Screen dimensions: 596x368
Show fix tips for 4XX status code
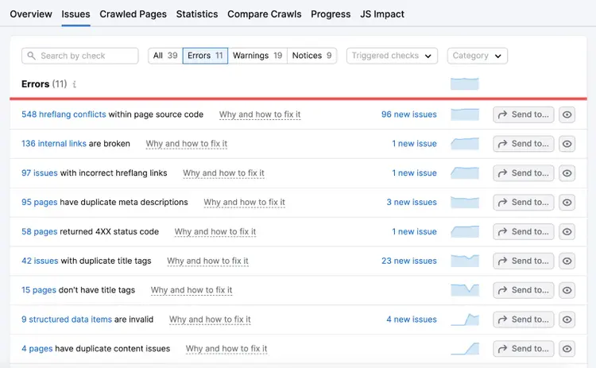pos(215,232)
